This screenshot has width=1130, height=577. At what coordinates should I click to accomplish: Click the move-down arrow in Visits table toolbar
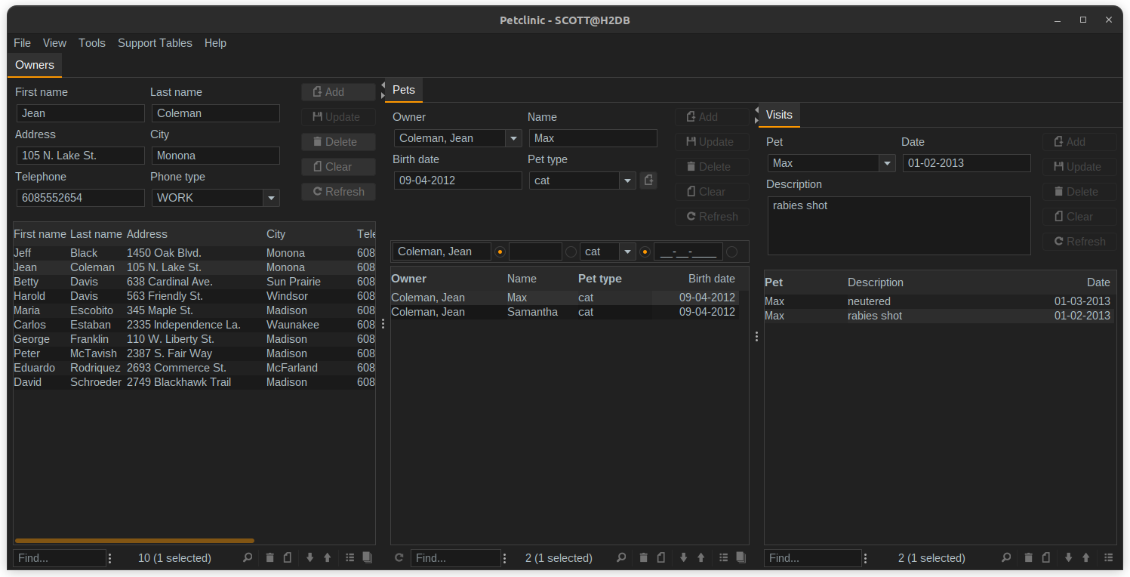[x=1068, y=558]
